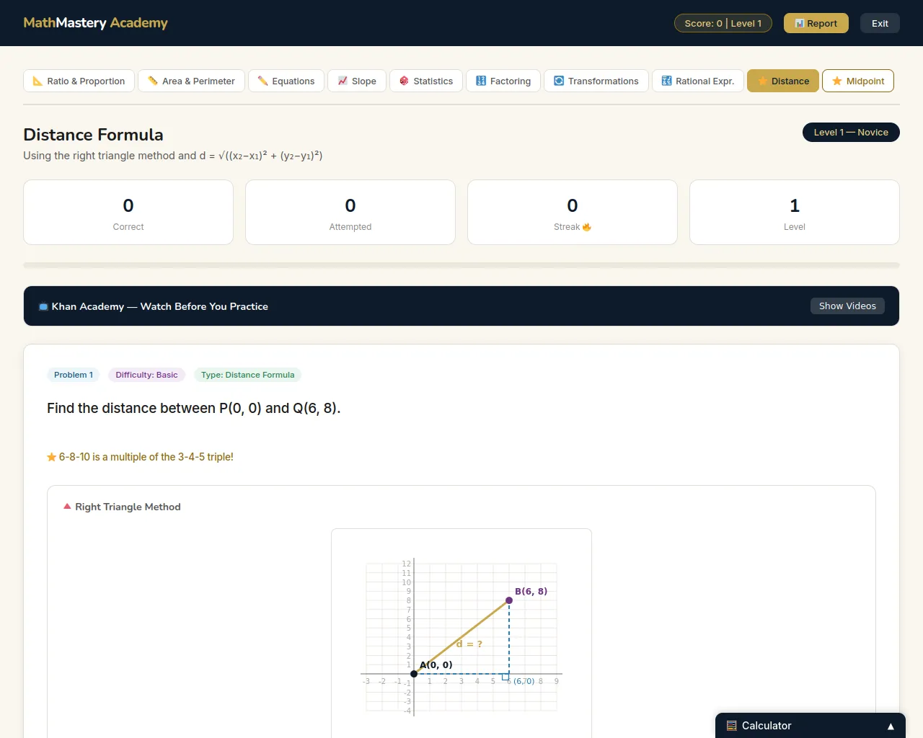
Task: Click the Problem 1 tag
Action: click(74, 375)
